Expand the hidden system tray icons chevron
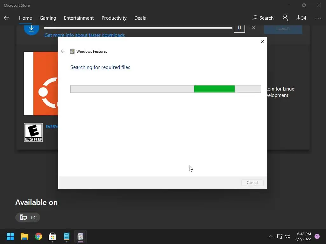 pos(271,236)
